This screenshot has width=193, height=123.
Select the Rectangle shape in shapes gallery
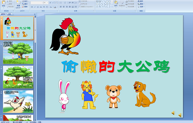click(x=107, y=1)
